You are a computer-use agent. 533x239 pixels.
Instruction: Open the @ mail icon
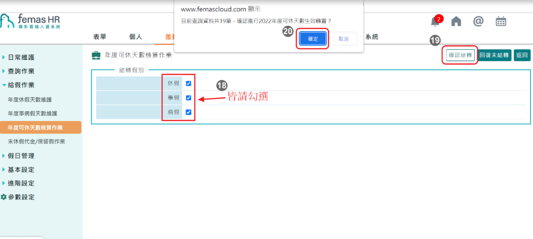coord(478,21)
